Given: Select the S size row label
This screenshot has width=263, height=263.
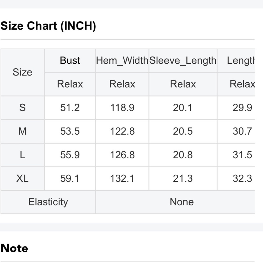Looking at the screenshot, I should point(22,108).
